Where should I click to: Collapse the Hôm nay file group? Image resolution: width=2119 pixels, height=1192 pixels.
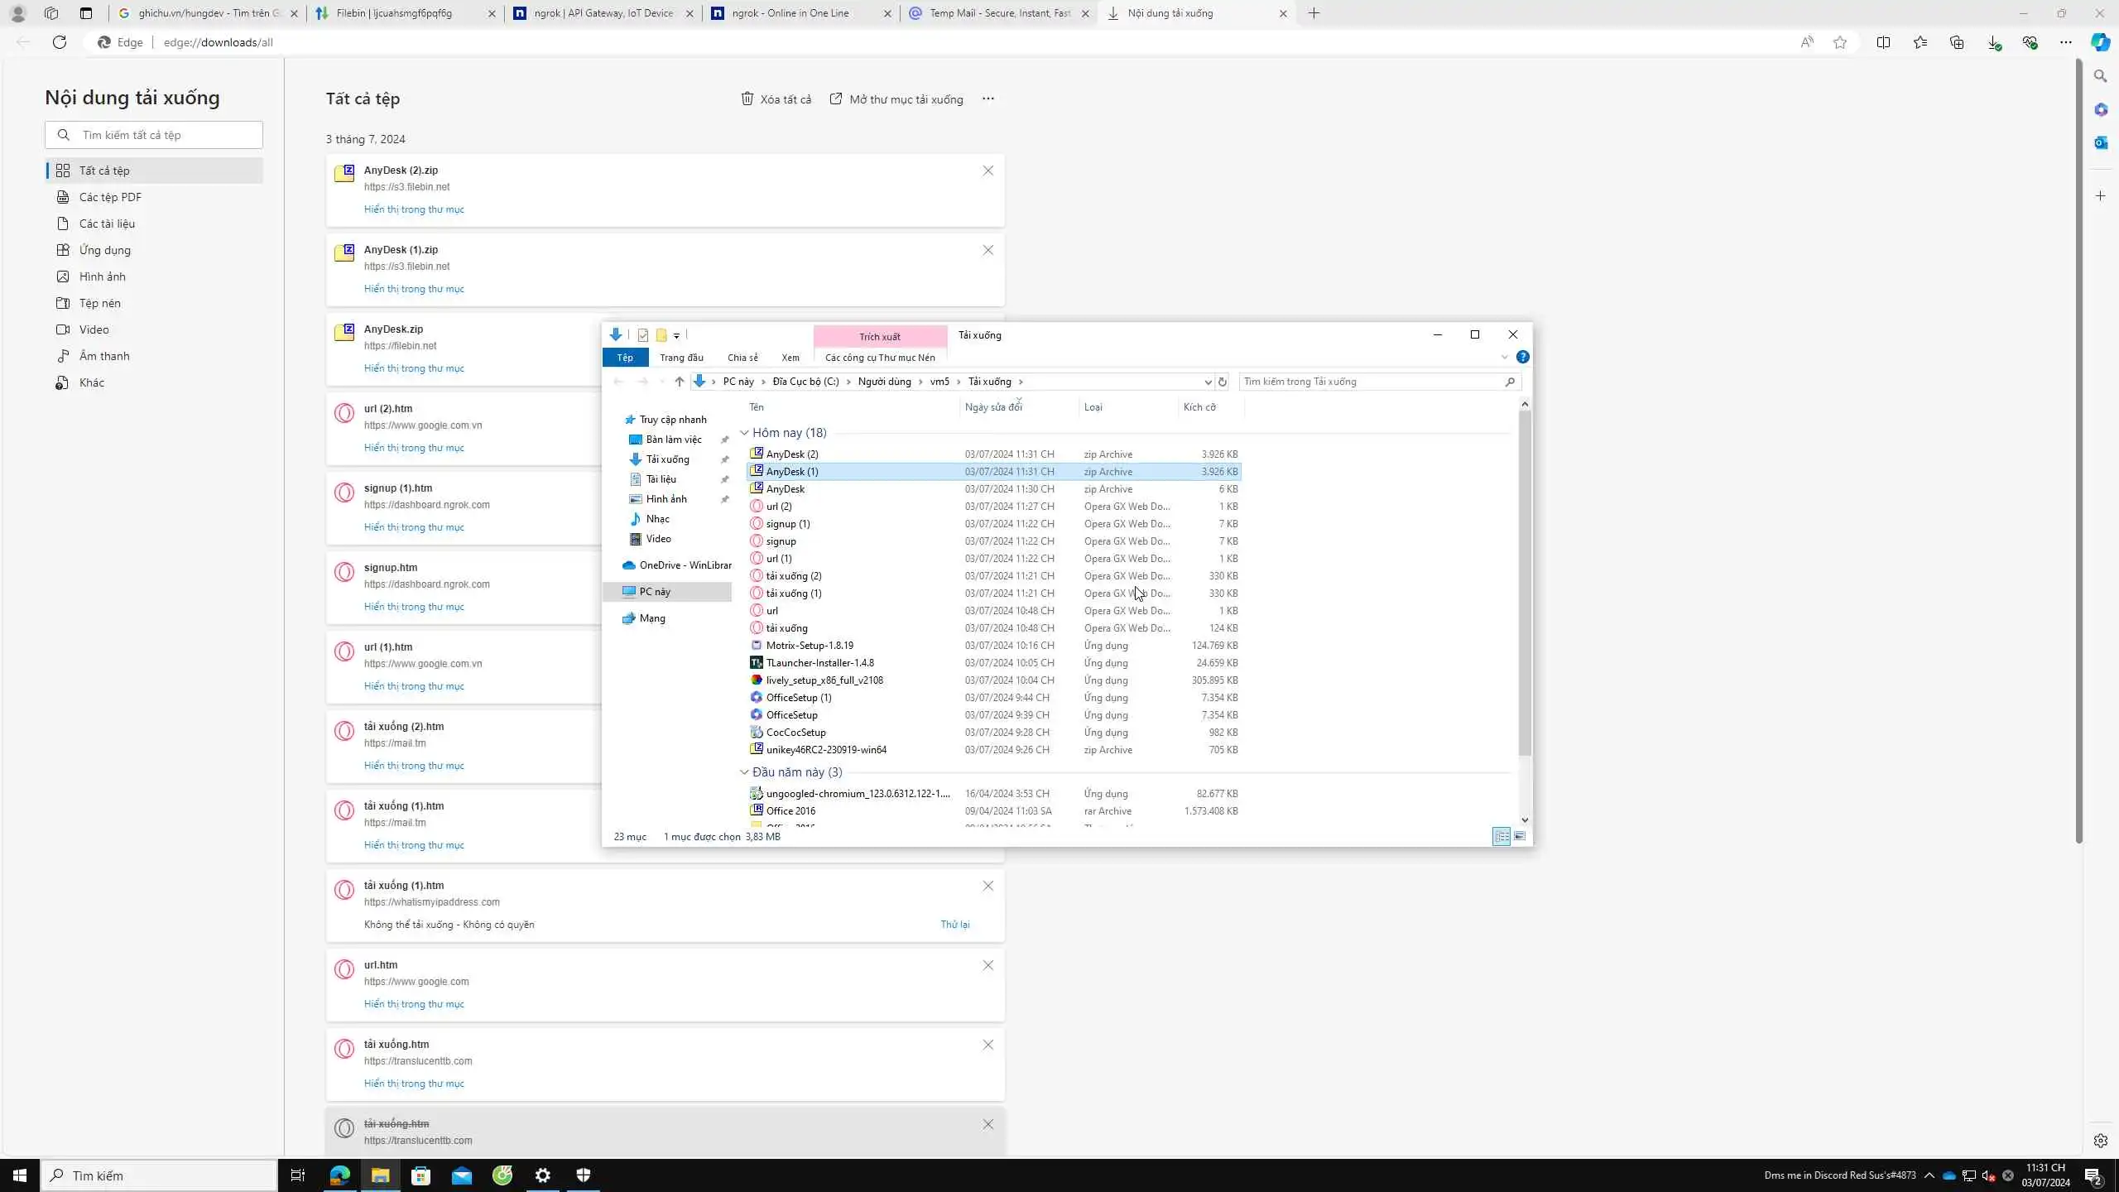(744, 433)
